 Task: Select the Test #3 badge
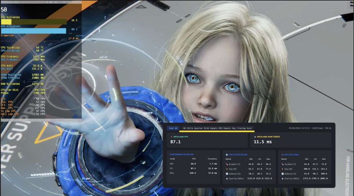coord(173,128)
